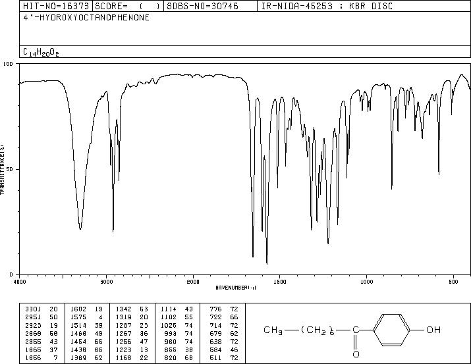The width and height of the screenshot is (471, 364).
Task: Click the 4000 tick label on x-axis
Action: [20, 282]
